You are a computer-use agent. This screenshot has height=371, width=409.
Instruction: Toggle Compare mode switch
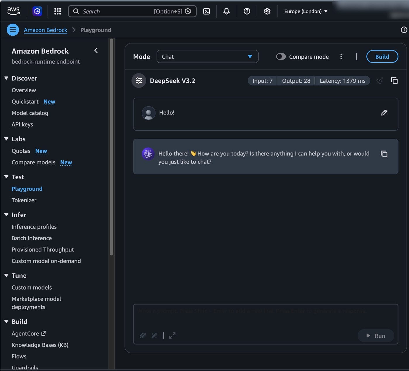281,57
